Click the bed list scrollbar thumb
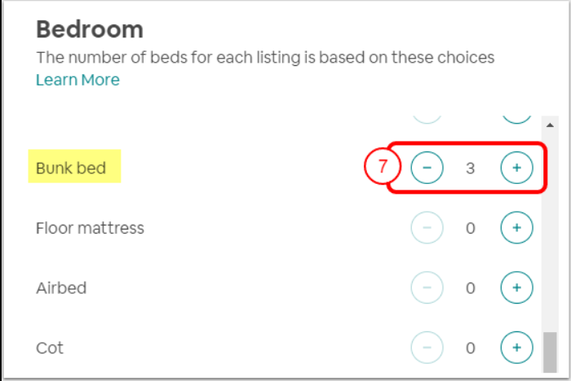This screenshot has width=571, height=381. [549, 352]
